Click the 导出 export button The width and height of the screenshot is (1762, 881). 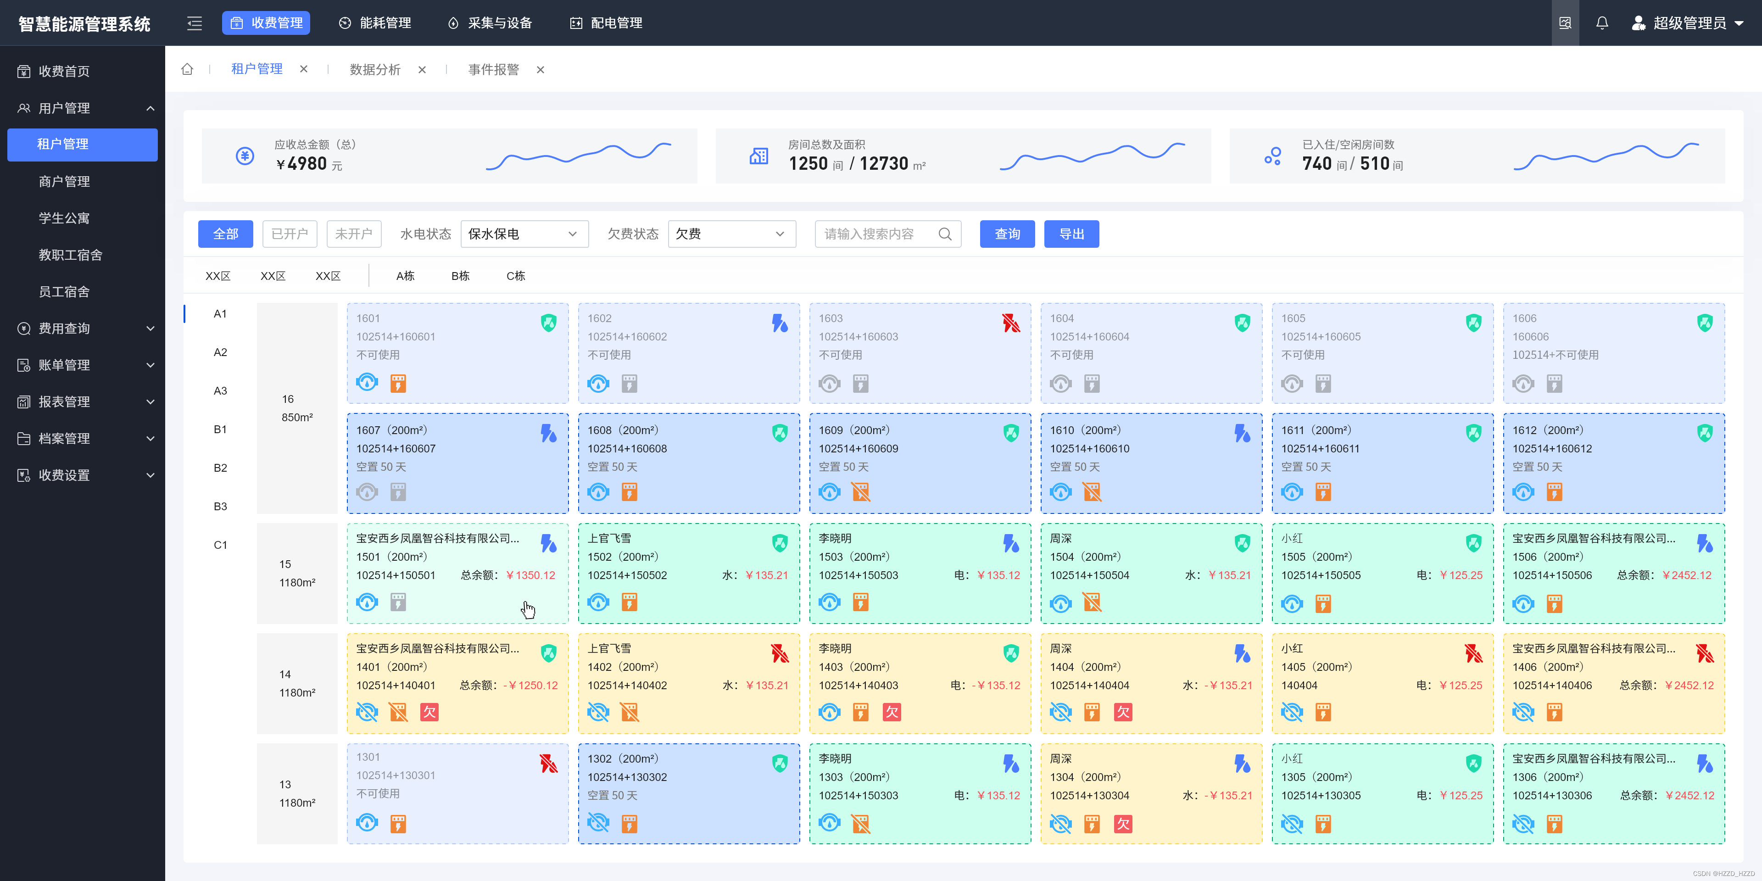pos(1068,234)
